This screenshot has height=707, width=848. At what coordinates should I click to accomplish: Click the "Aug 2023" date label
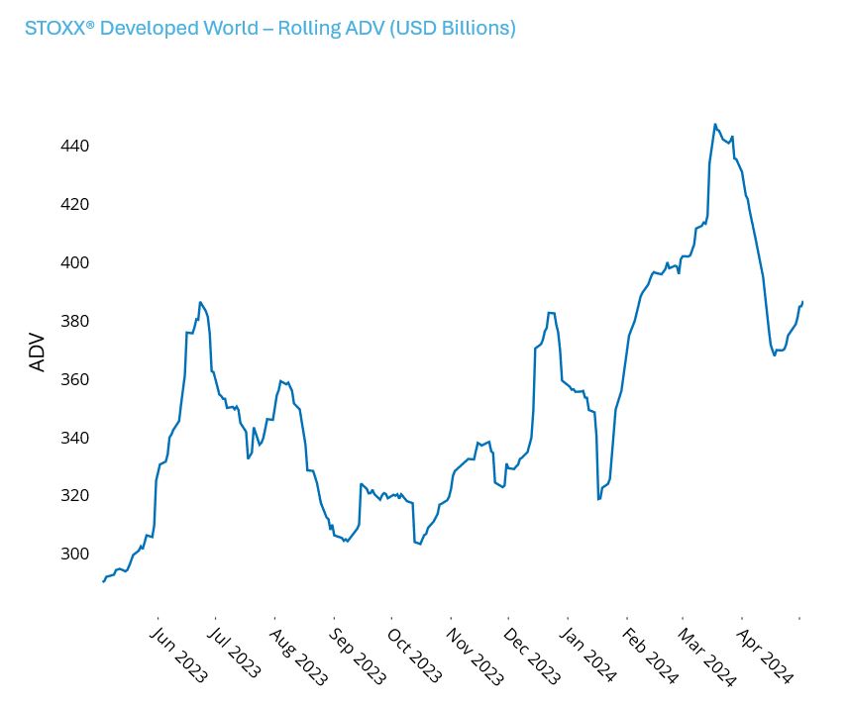click(298, 656)
